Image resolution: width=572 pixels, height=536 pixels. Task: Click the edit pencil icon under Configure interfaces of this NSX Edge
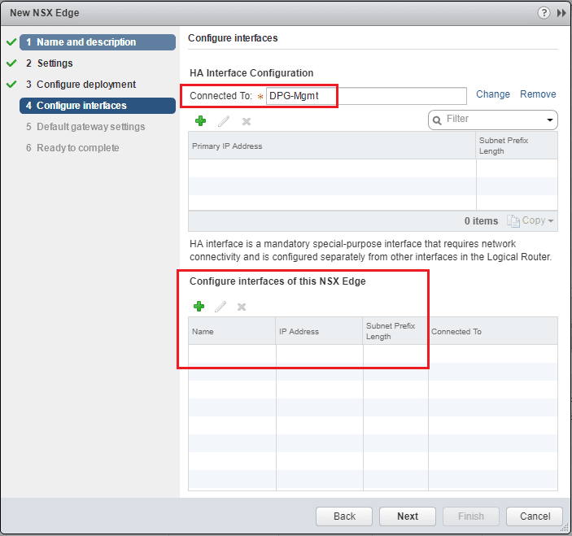221,307
